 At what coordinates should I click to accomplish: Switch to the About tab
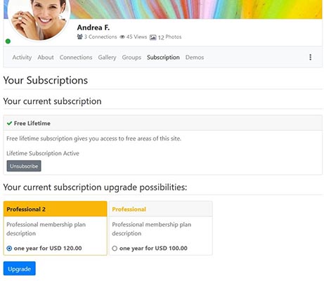tap(46, 58)
